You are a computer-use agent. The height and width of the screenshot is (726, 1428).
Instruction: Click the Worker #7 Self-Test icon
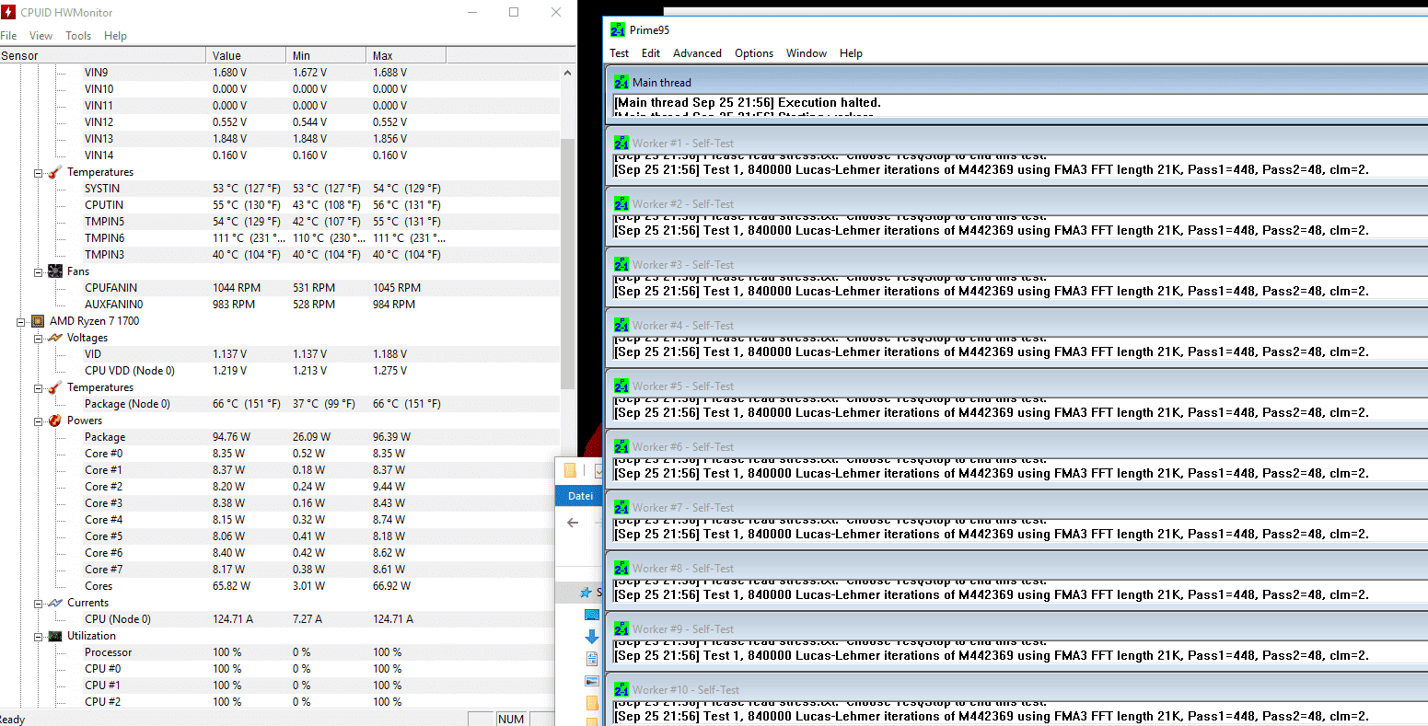point(621,508)
